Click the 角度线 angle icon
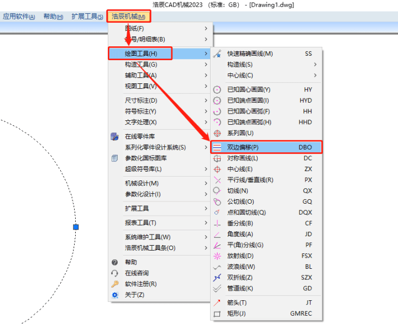398x324 pixels. click(x=217, y=234)
